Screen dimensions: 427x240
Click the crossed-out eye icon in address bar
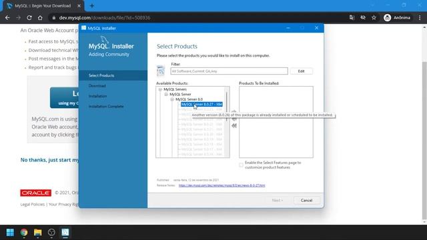tap(363, 18)
